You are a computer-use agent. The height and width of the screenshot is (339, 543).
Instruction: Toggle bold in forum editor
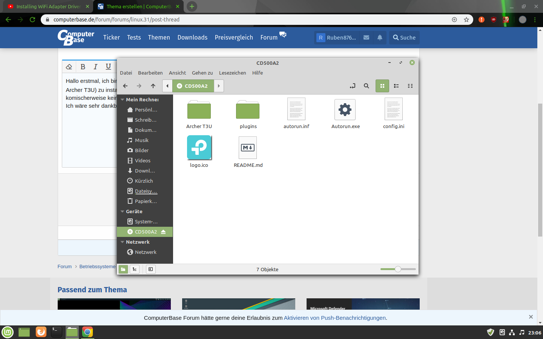[x=83, y=67]
